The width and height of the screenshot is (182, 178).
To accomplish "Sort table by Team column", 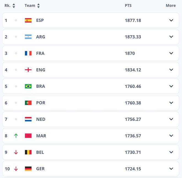I will point(38,6).
